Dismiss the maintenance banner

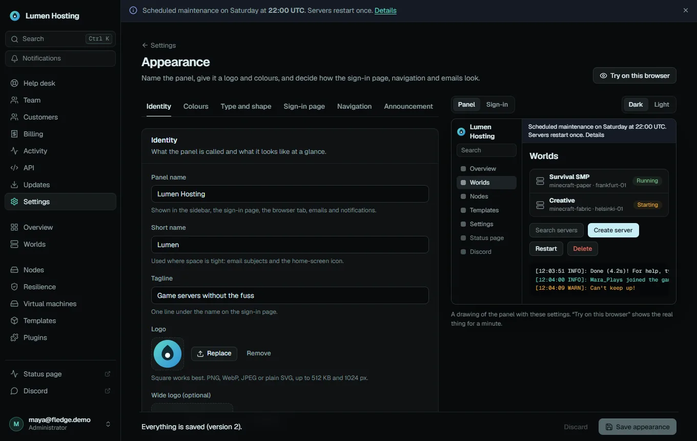[686, 10]
